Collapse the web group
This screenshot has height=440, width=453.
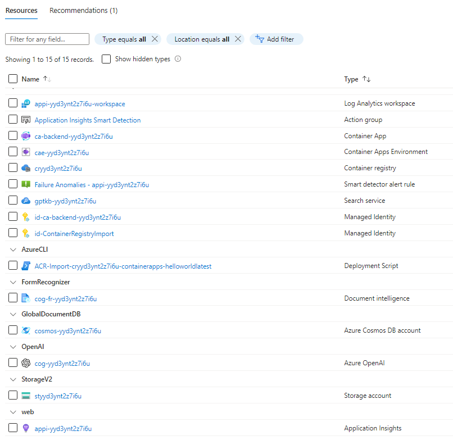pos(13,412)
